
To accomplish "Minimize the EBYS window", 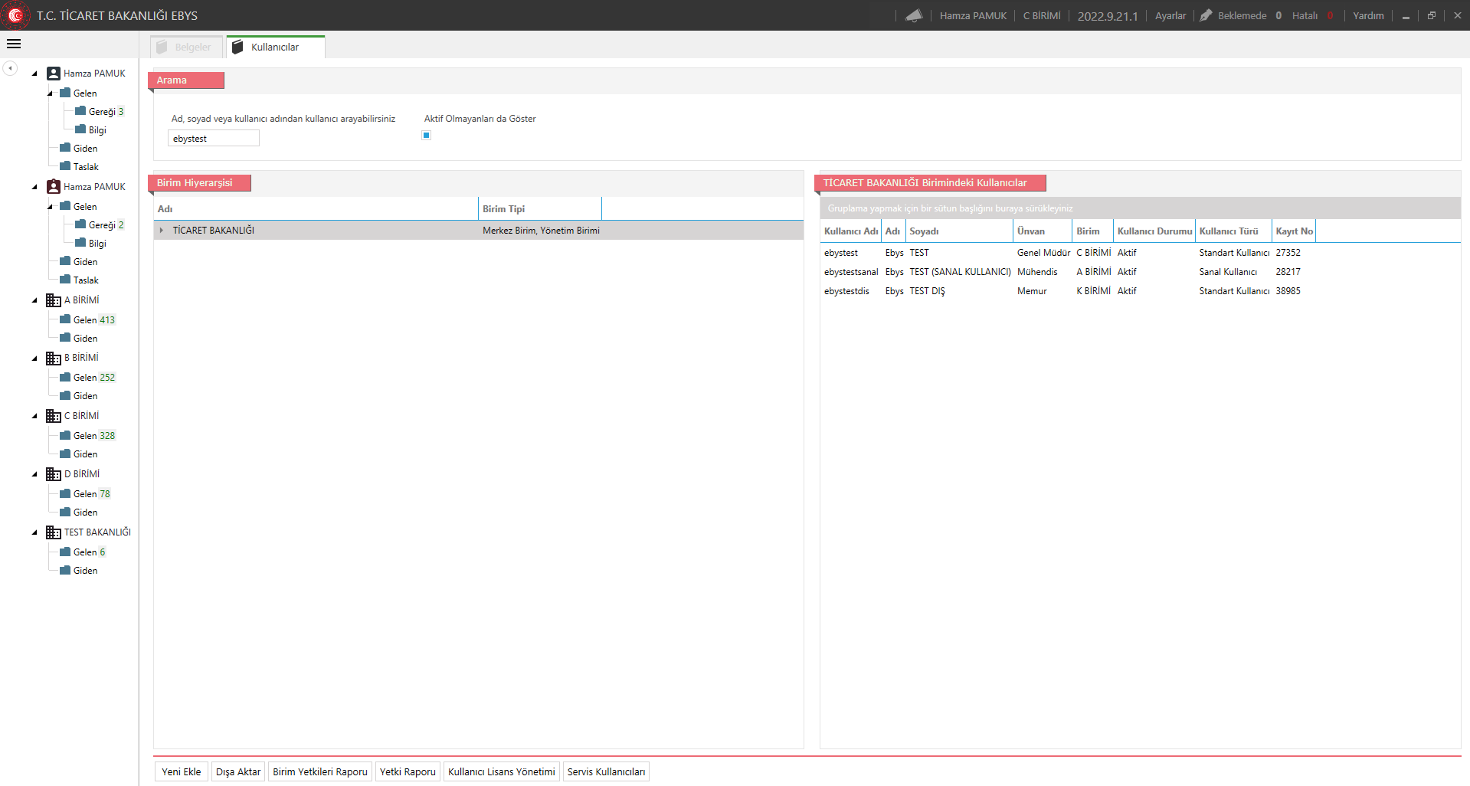I will click(x=1406, y=15).
